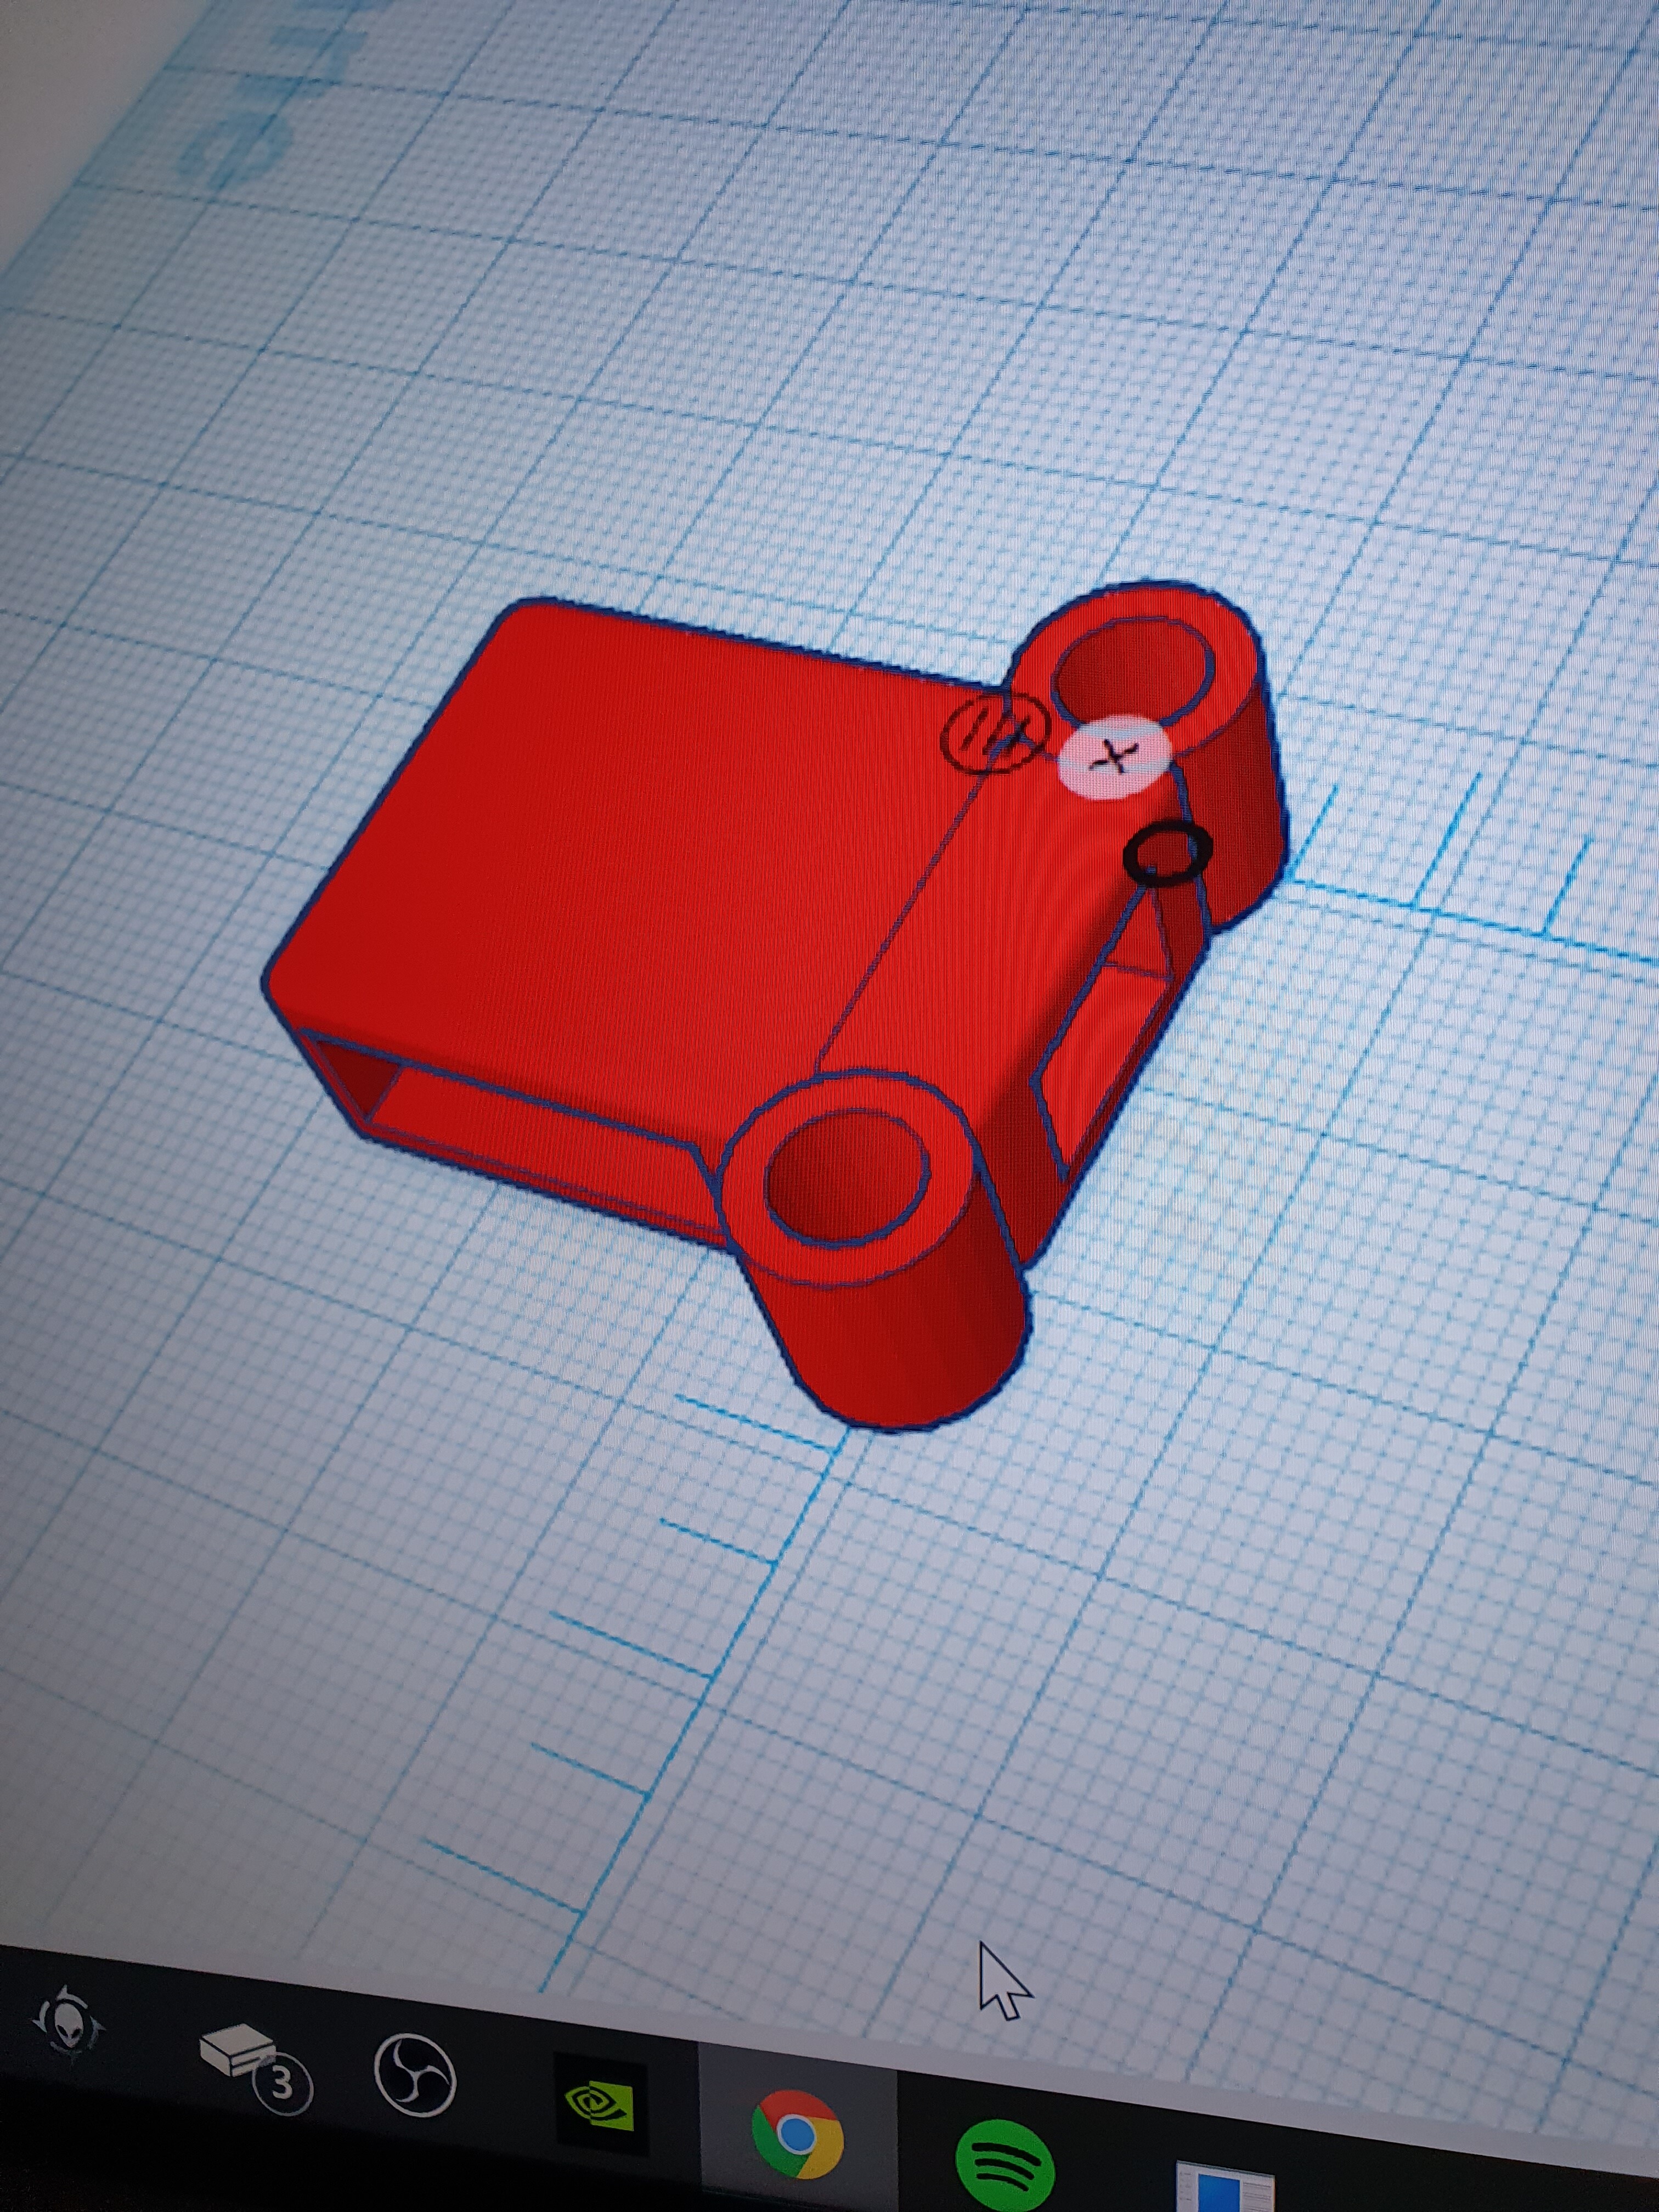The width and height of the screenshot is (1659, 2212).
Task: Open Spotify from the taskbar
Action: 1005,2166
